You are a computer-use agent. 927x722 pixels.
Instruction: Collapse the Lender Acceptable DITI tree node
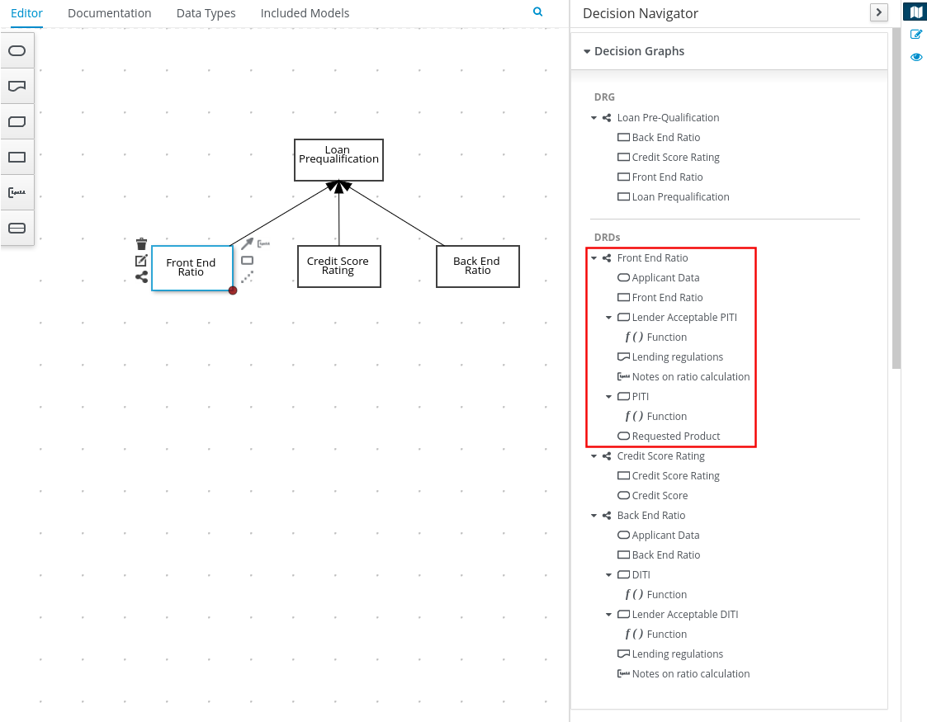(608, 615)
